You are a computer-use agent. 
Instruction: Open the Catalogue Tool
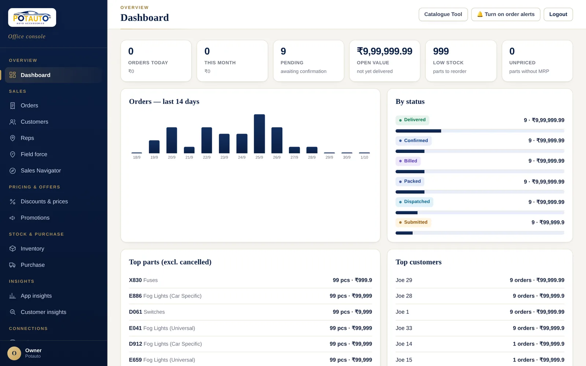point(443,14)
